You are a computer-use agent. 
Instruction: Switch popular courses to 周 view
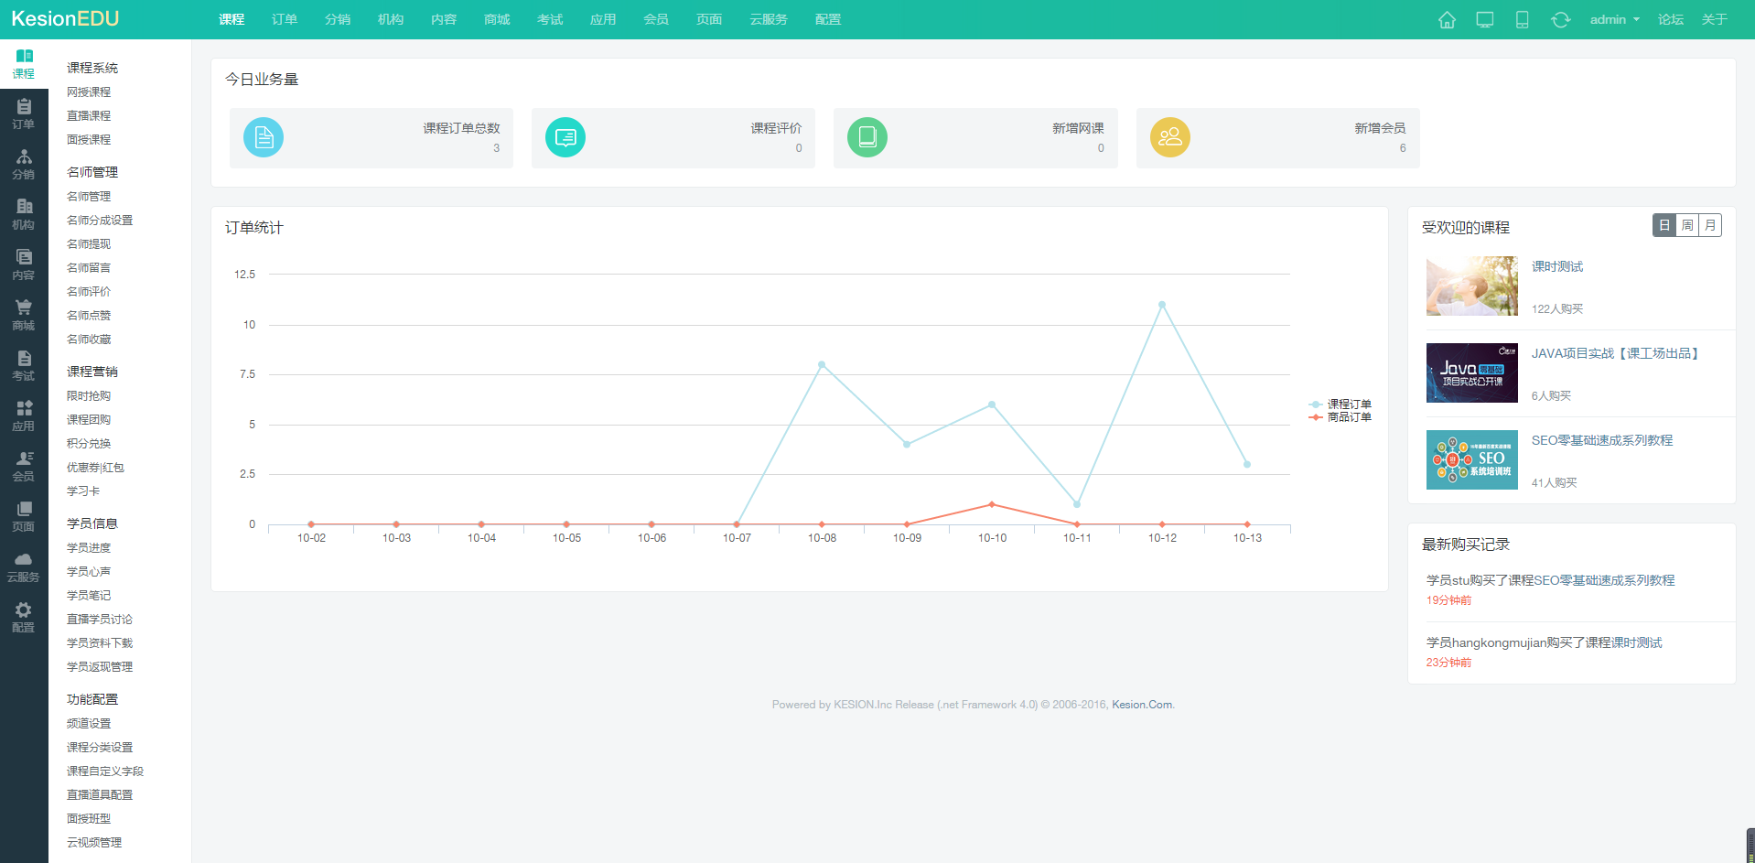[x=1687, y=225]
